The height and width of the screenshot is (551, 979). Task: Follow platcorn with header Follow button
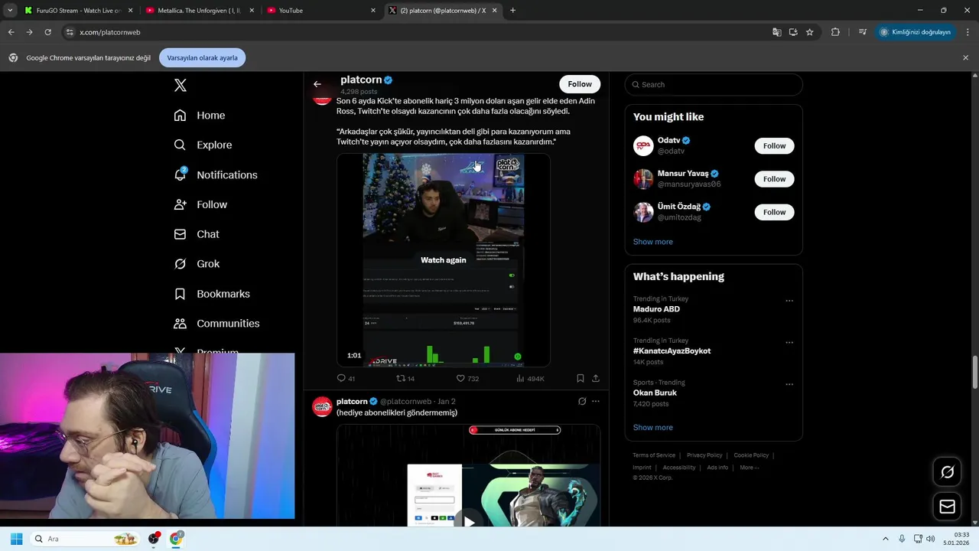pyautogui.click(x=580, y=84)
